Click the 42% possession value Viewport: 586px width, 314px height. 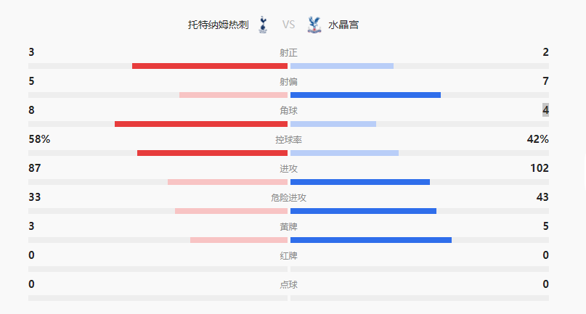point(537,139)
